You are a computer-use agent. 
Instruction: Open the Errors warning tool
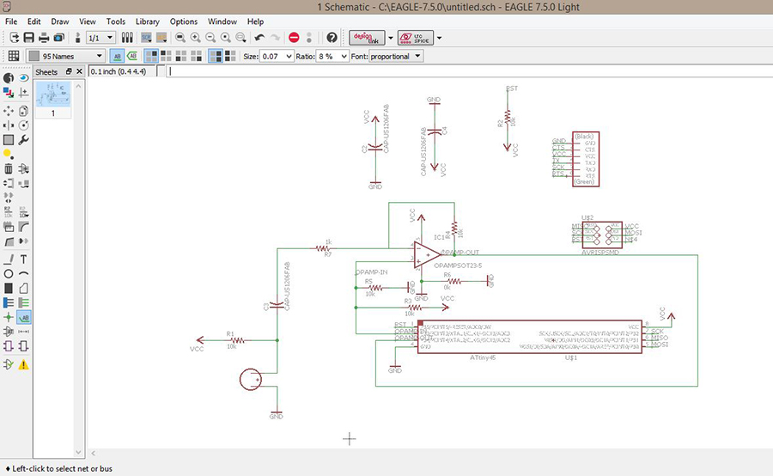click(24, 364)
